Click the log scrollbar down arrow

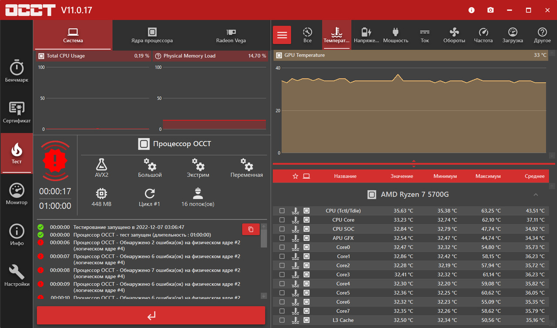pyautogui.click(x=264, y=295)
